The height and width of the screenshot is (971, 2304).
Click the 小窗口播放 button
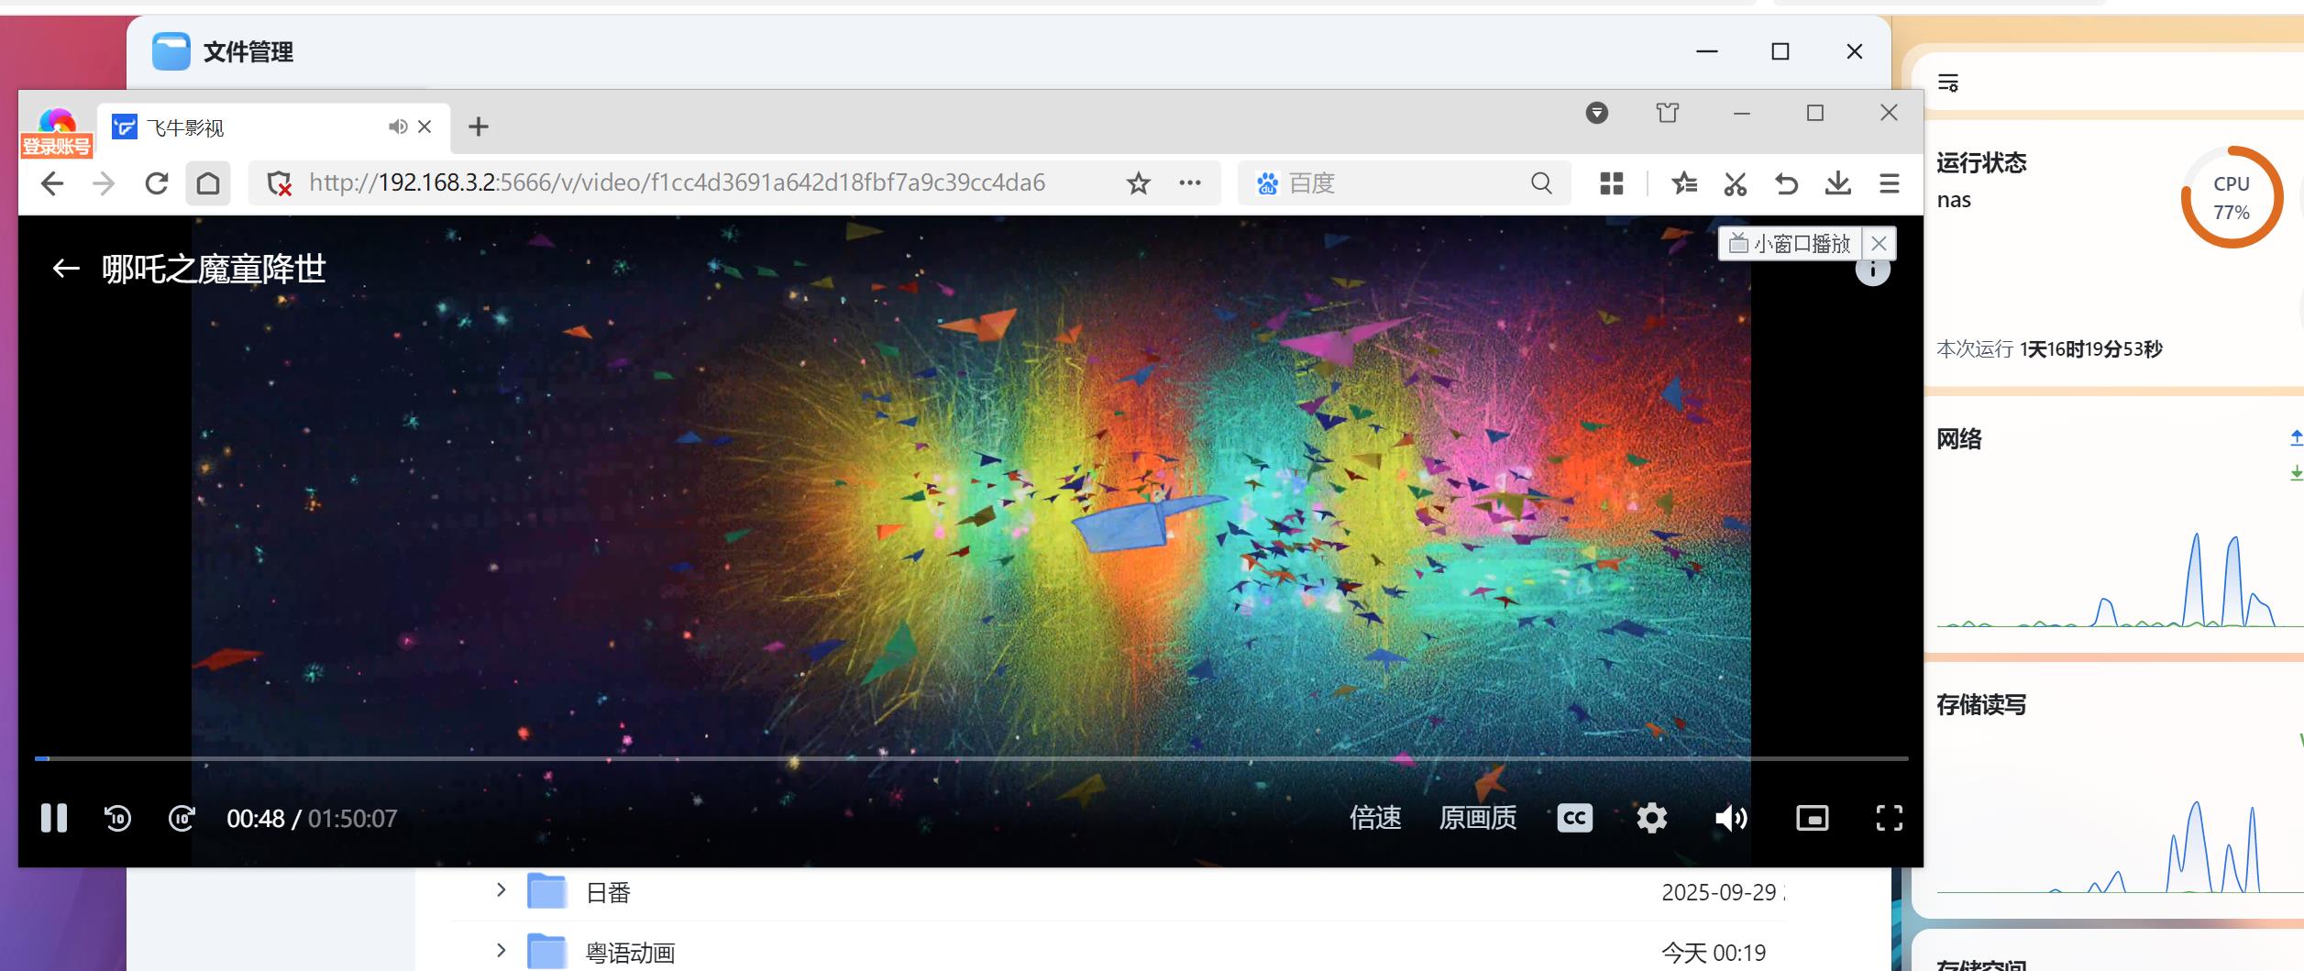1790,244
